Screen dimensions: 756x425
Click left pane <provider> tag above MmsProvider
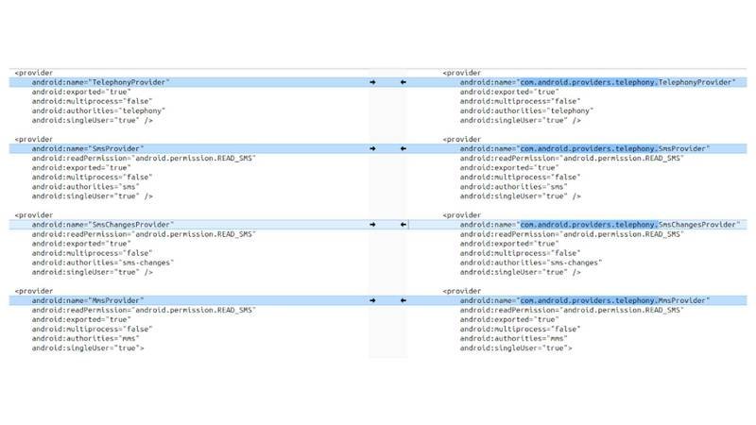click(x=34, y=291)
